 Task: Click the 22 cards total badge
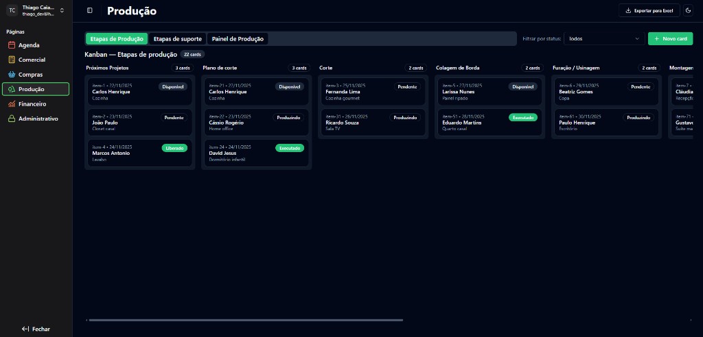point(193,55)
